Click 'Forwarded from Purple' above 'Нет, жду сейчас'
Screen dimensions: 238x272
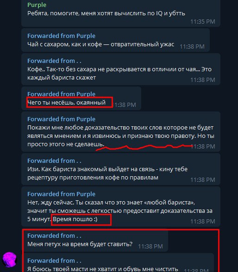[61, 194]
